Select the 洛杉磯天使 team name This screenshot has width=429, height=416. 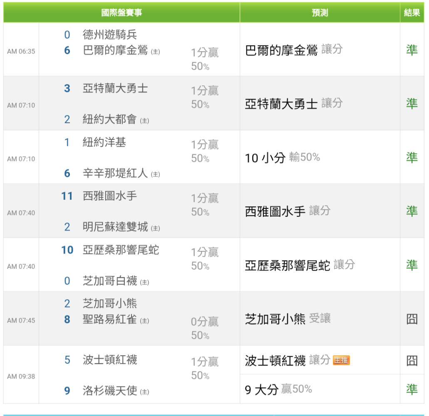pos(110,391)
